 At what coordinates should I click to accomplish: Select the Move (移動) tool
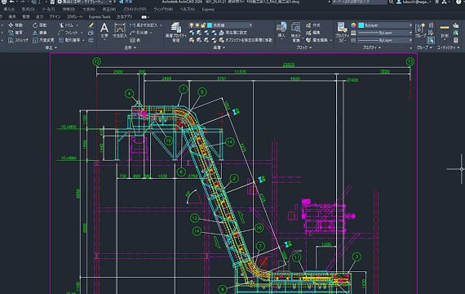pyautogui.click(x=15, y=25)
